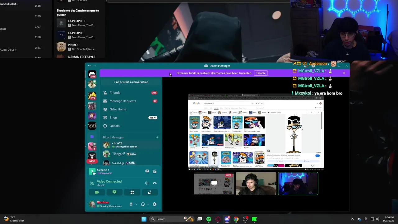Click the Shop storefront icon
This screenshot has width=398, height=224.
[x=105, y=118]
